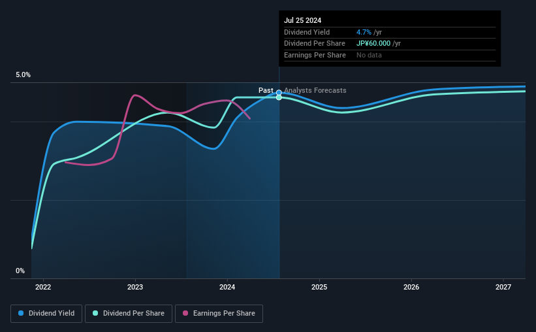The width and height of the screenshot is (536, 332).
Task: Select the 2024 x-axis label
Action: point(227,287)
